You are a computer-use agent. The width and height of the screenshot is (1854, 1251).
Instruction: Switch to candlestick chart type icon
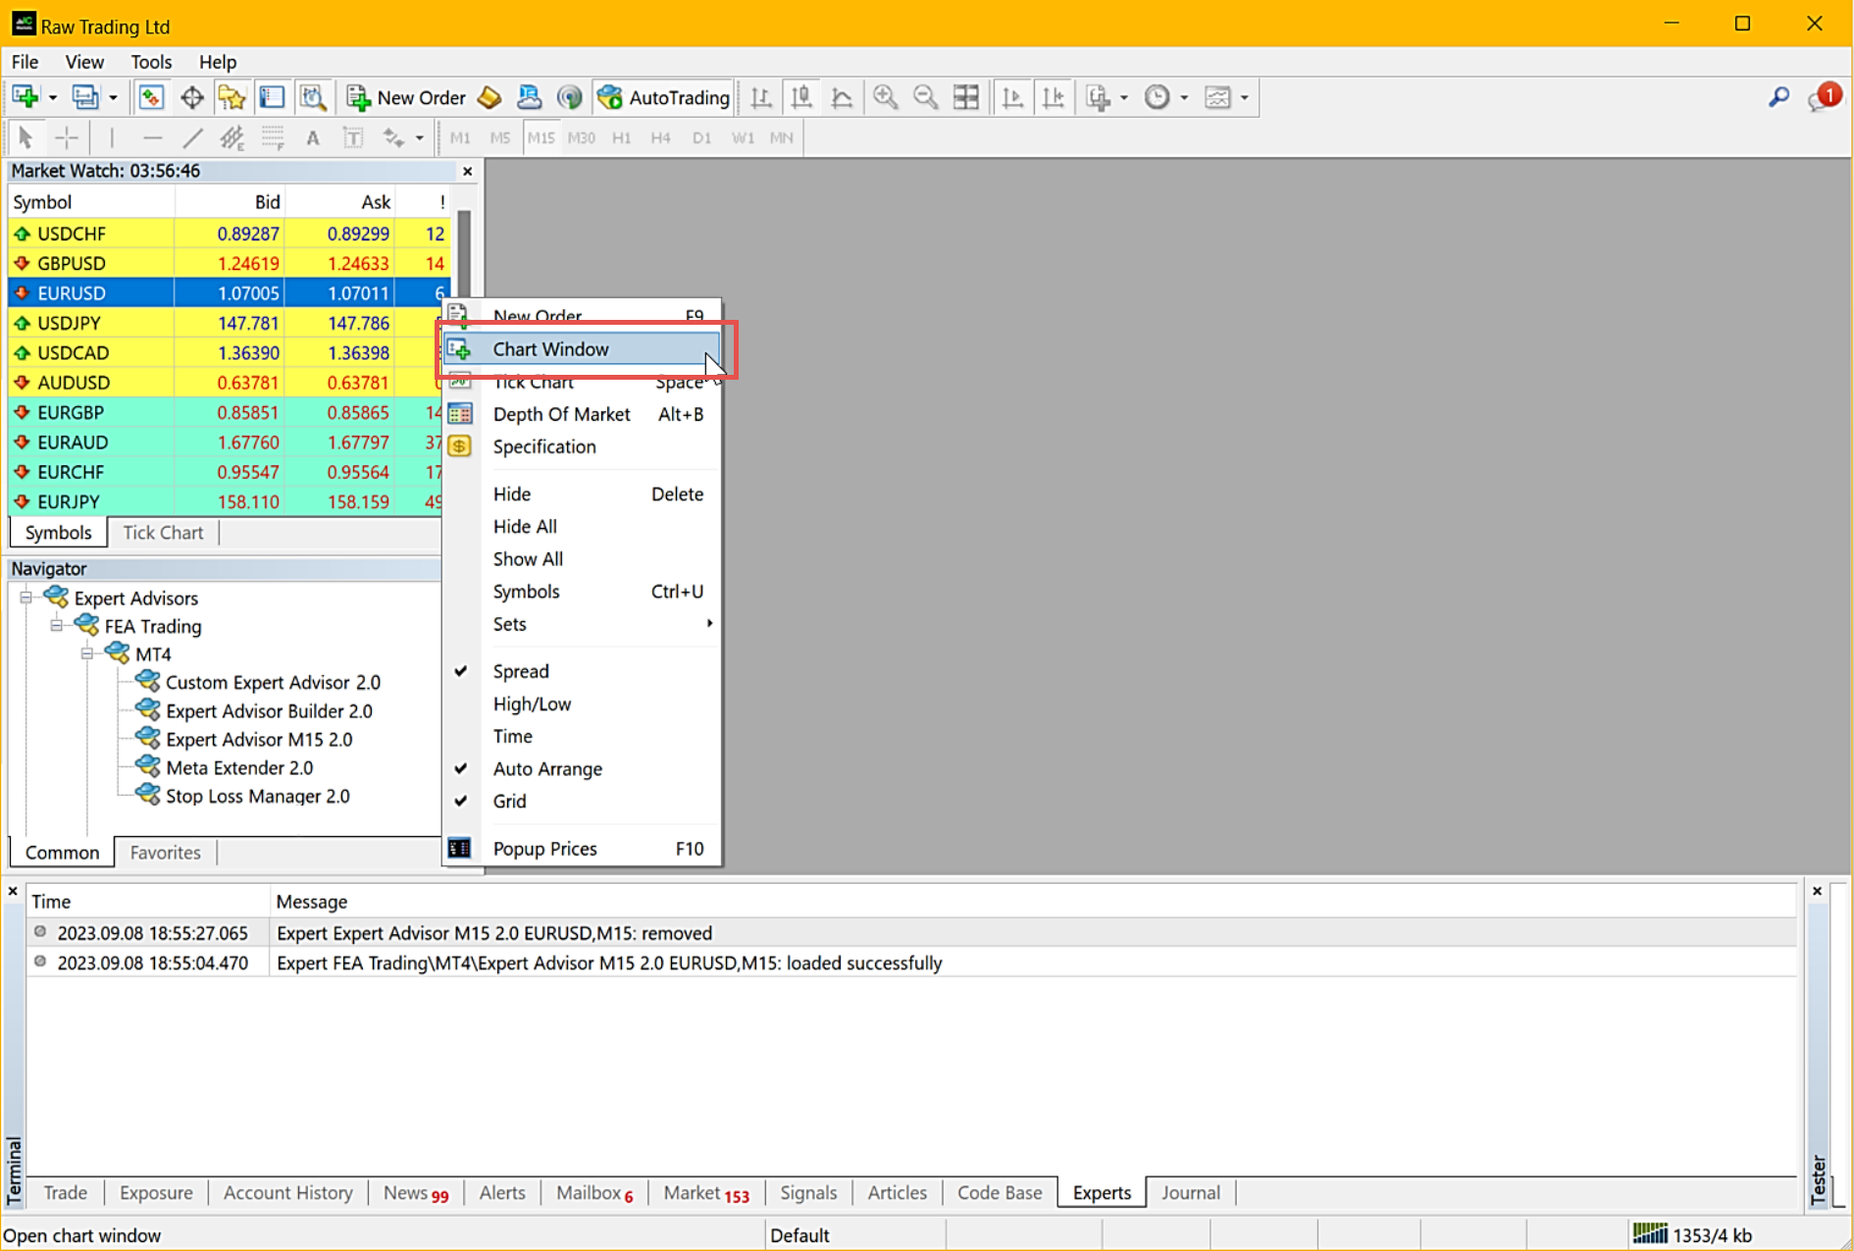(x=801, y=97)
